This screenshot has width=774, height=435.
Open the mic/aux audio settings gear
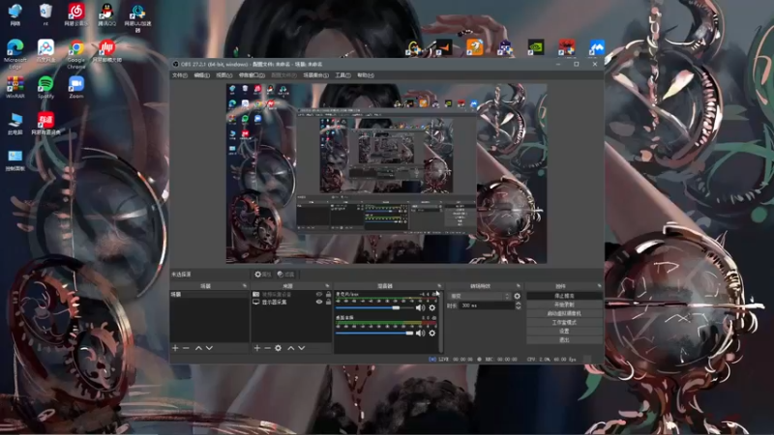tap(432, 307)
